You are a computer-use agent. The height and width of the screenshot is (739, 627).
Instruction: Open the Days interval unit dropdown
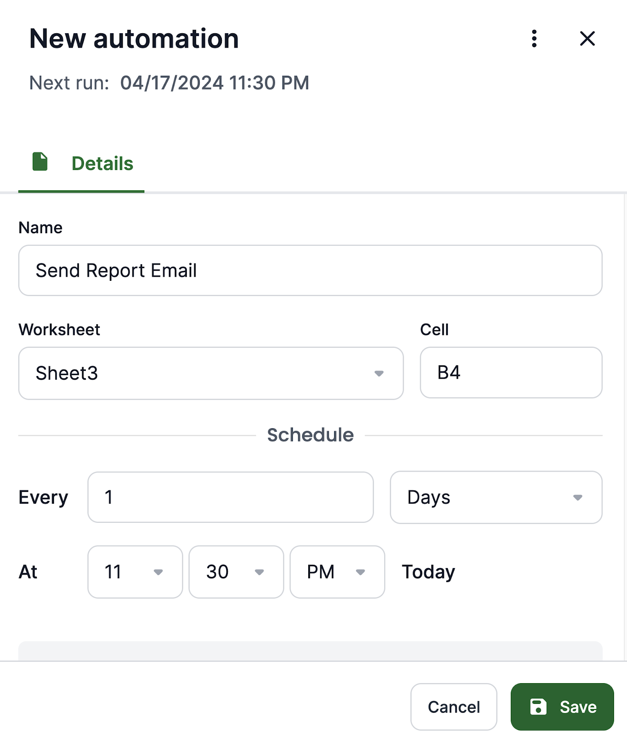pyautogui.click(x=496, y=497)
